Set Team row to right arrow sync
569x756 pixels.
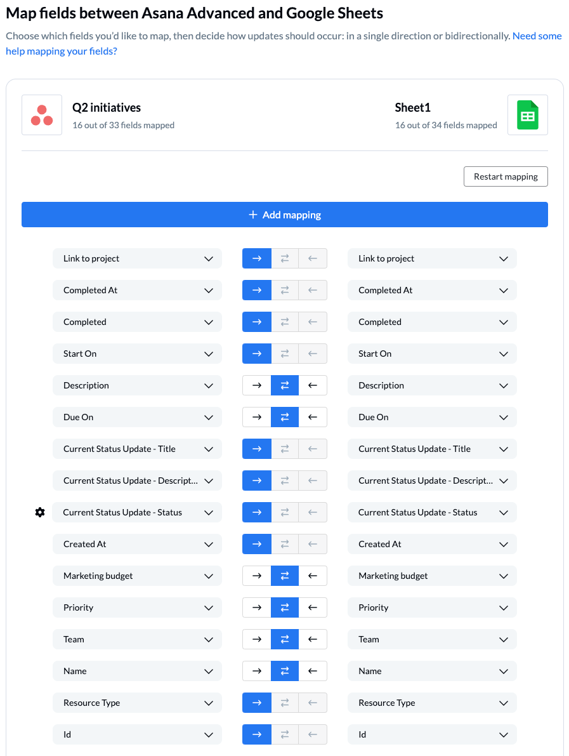(x=257, y=639)
